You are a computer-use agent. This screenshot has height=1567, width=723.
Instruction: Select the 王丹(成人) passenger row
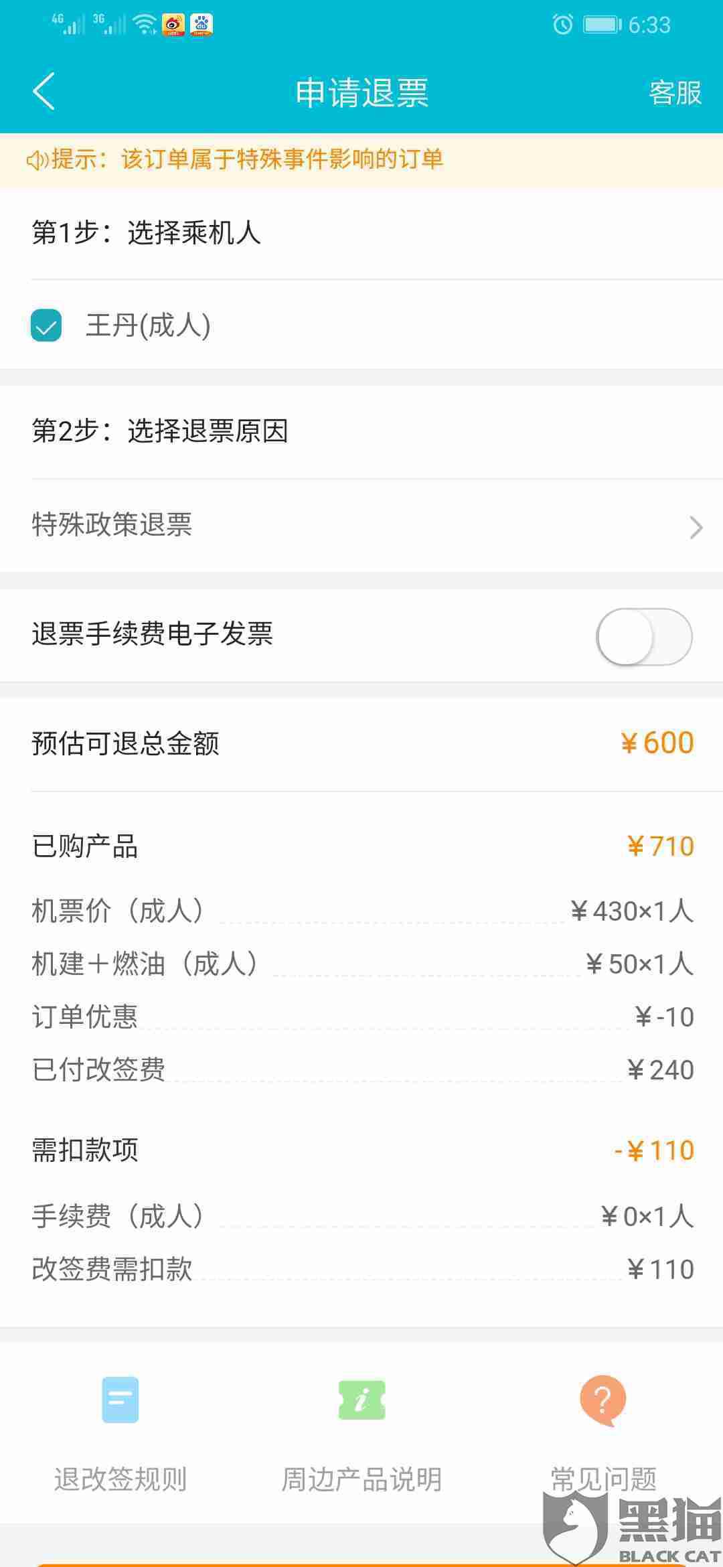[x=361, y=325]
